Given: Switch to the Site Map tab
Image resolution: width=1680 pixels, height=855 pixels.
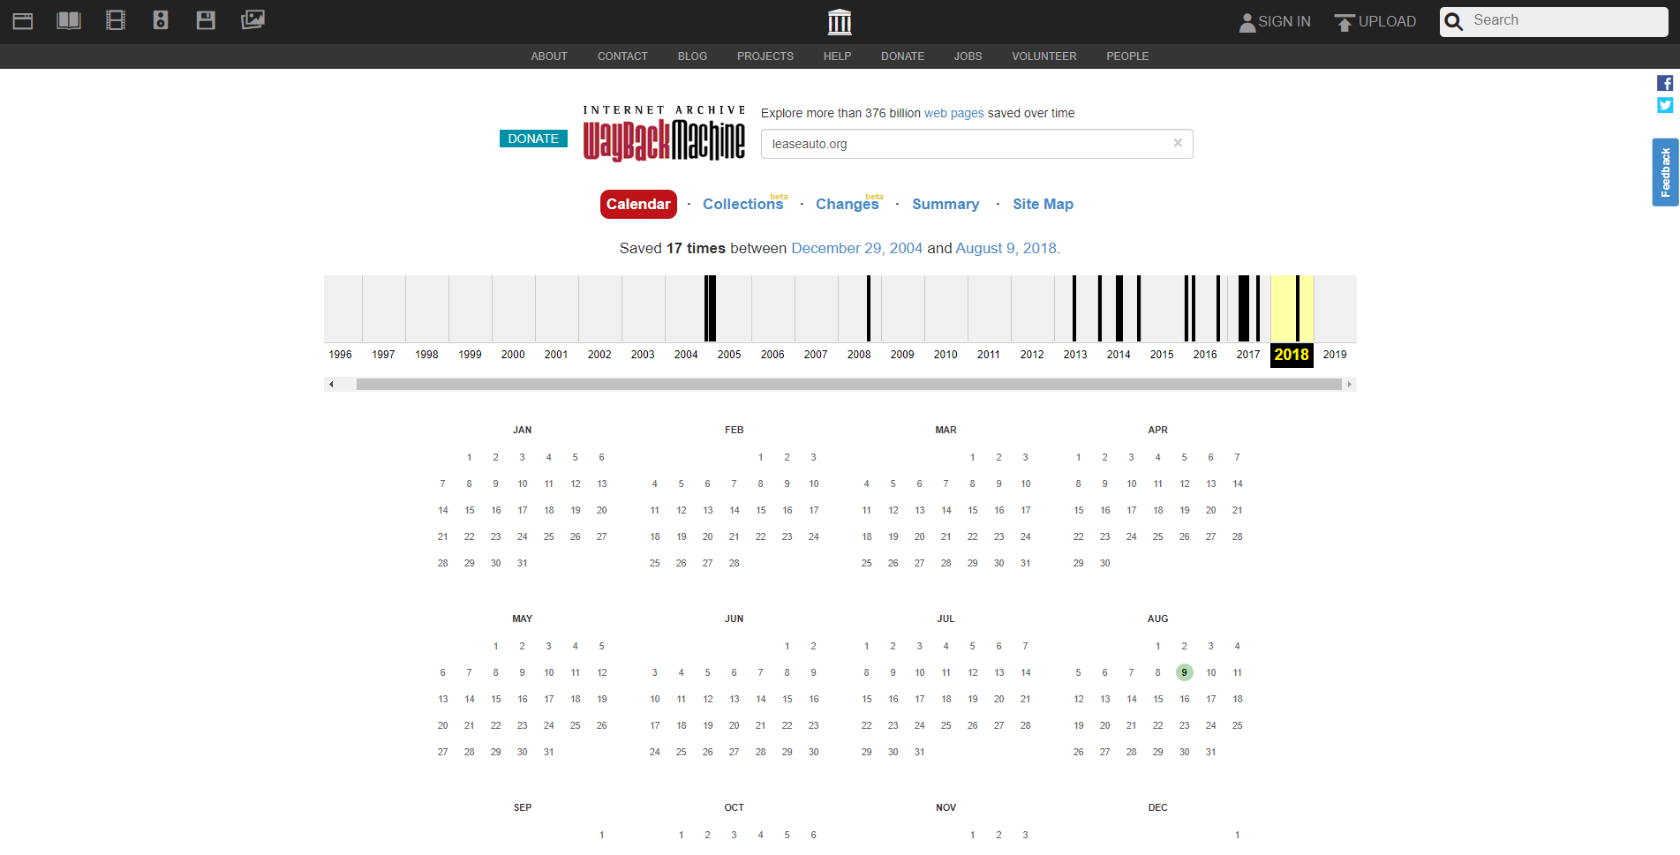Looking at the screenshot, I should click(x=1043, y=204).
